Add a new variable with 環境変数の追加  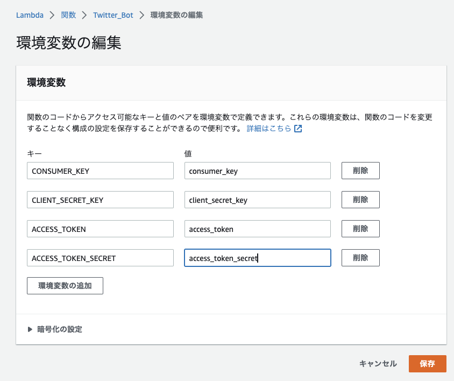pos(65,286)
